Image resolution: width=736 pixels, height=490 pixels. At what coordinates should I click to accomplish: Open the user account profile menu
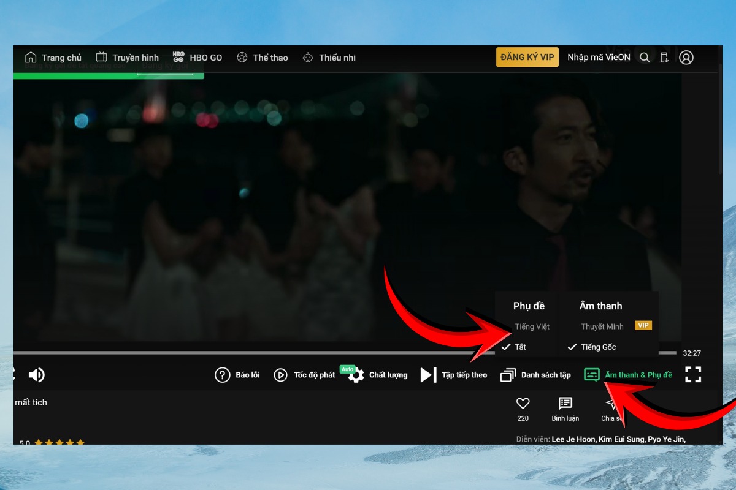point(687,57)
